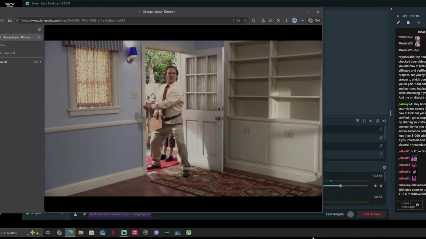
Task: Open Streamlabs share stream icon
Action: [419, 23]
